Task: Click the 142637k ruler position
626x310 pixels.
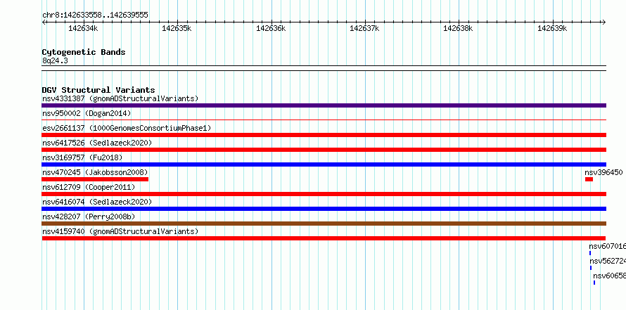Action: coord(364,28)
